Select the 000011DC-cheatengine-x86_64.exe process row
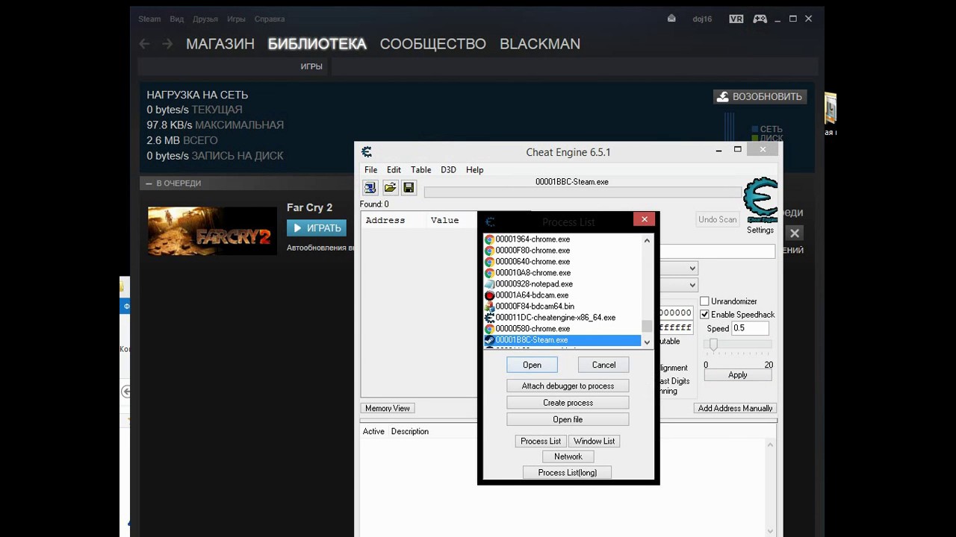Viewport: 956px width, 537px height. click(562, 318)
